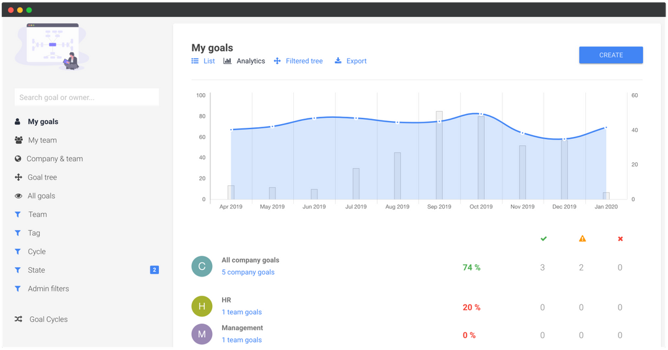Expand the Cycle filter

coord(36,251)
